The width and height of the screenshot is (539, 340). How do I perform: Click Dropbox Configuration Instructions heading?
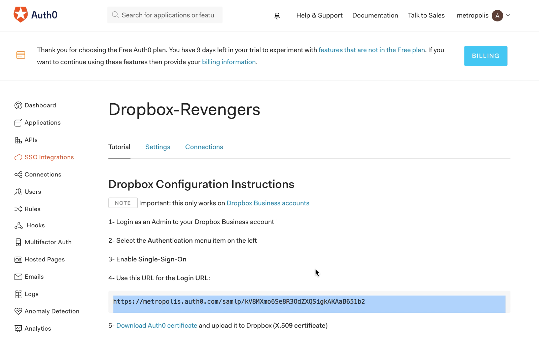pos(201,184)
